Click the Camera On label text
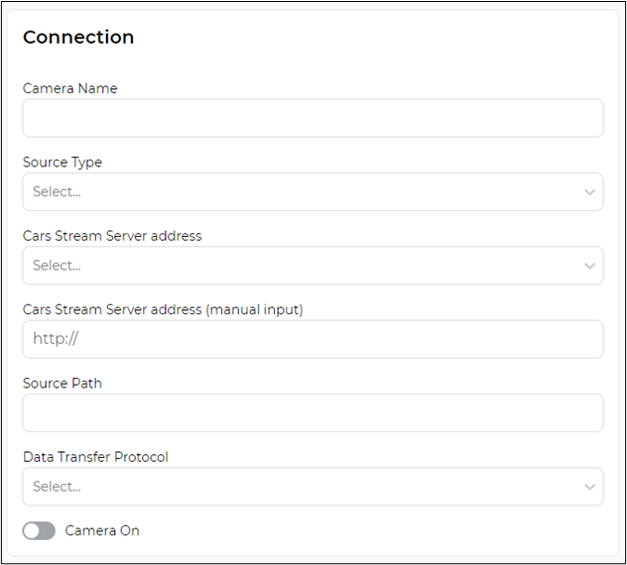 tap(102, 530)
